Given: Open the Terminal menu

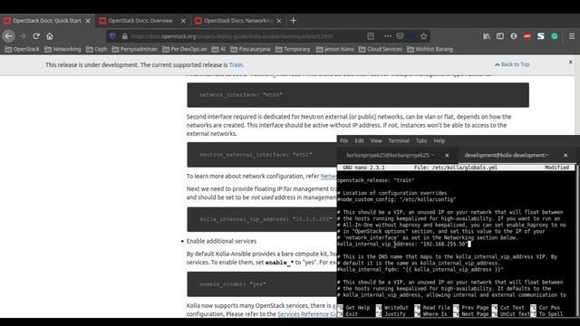Looking at the screenshot, I should [x=399, y=141].
